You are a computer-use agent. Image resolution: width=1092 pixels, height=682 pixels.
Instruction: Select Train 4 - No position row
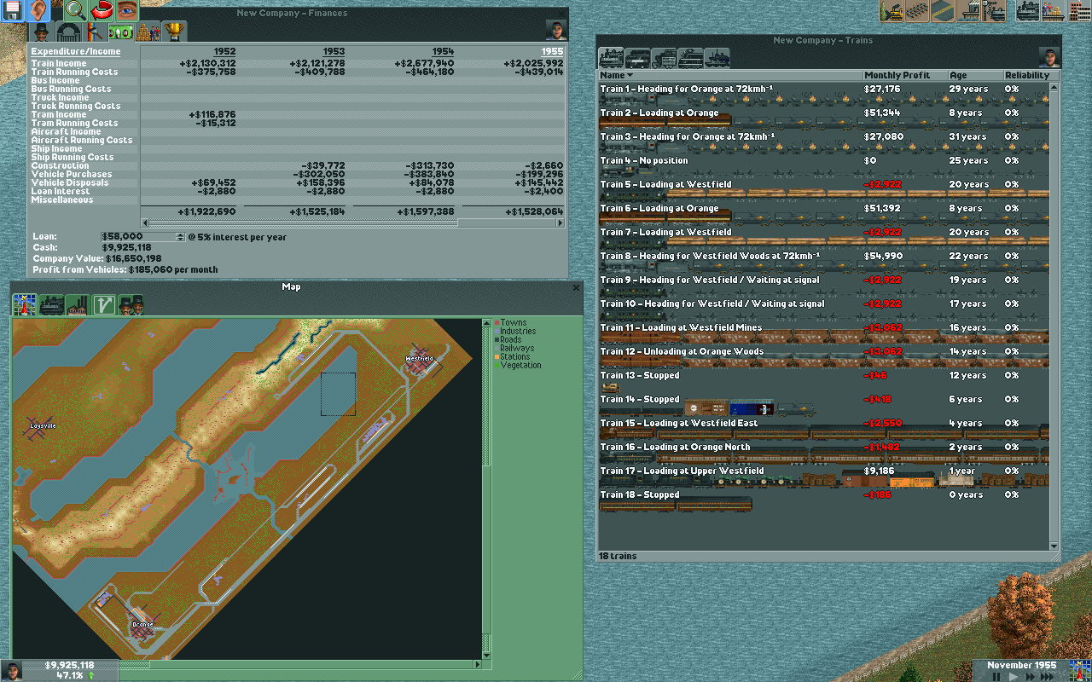pos(823,165)
